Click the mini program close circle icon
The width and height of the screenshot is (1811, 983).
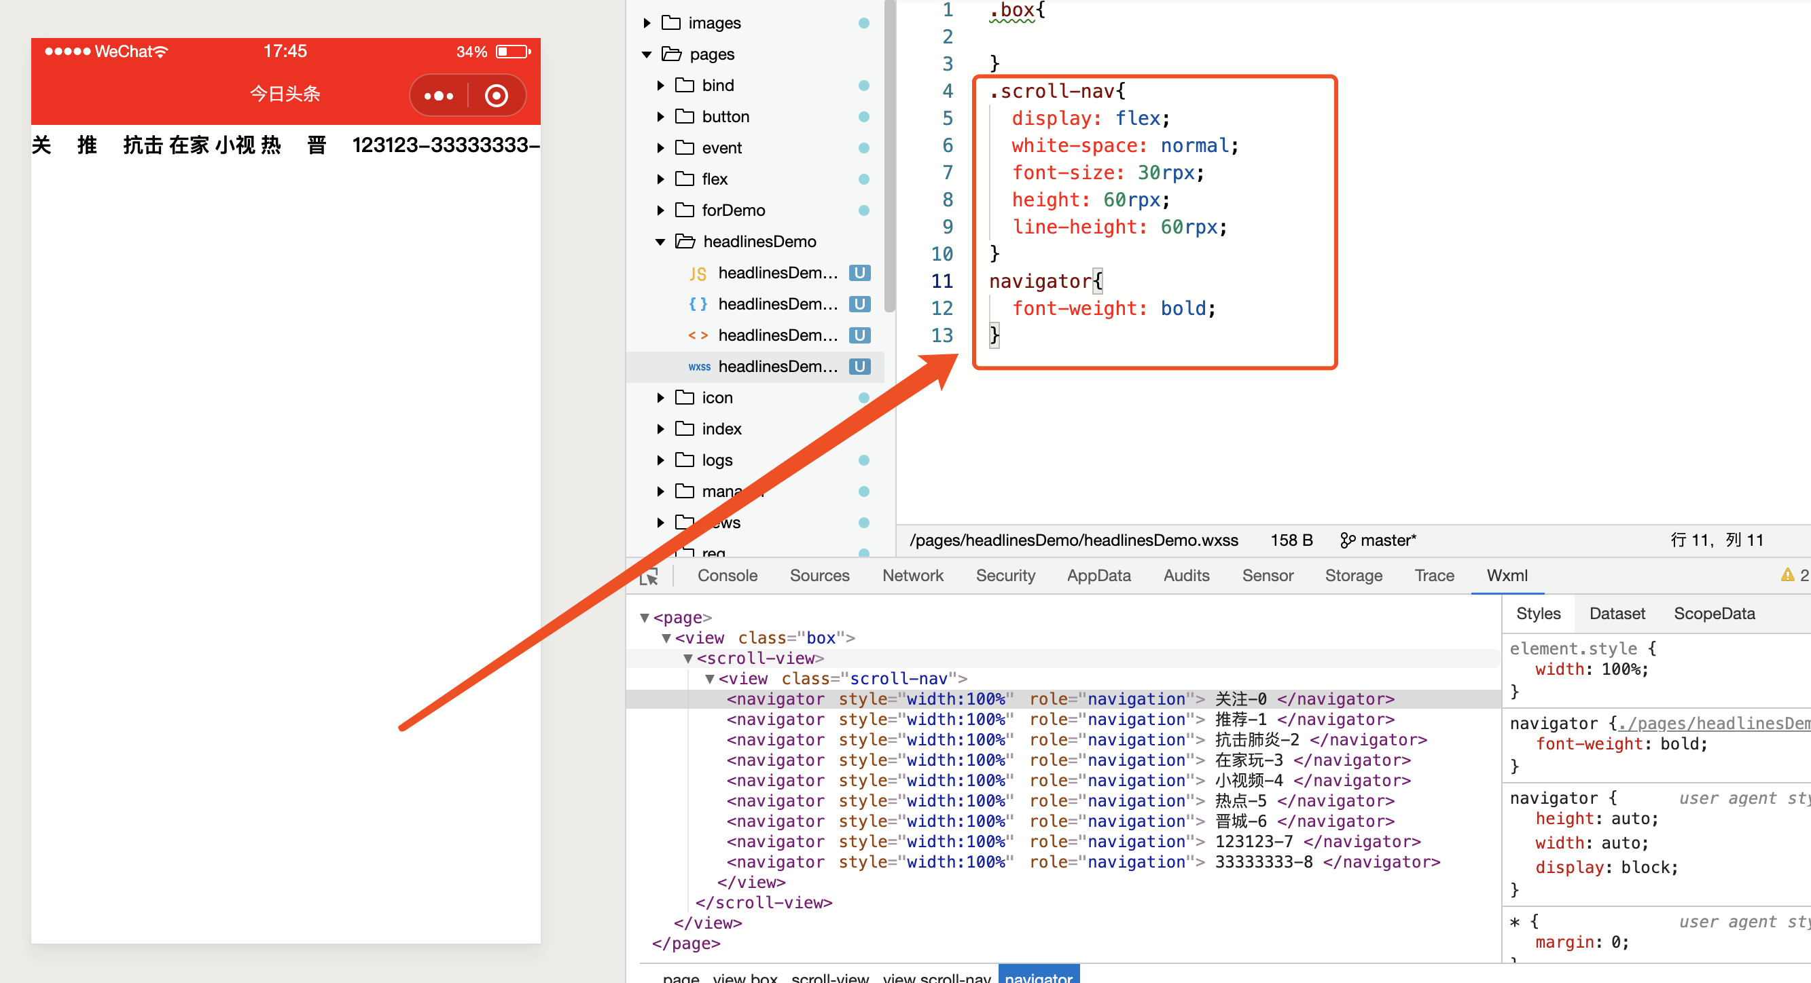point(497,96)
